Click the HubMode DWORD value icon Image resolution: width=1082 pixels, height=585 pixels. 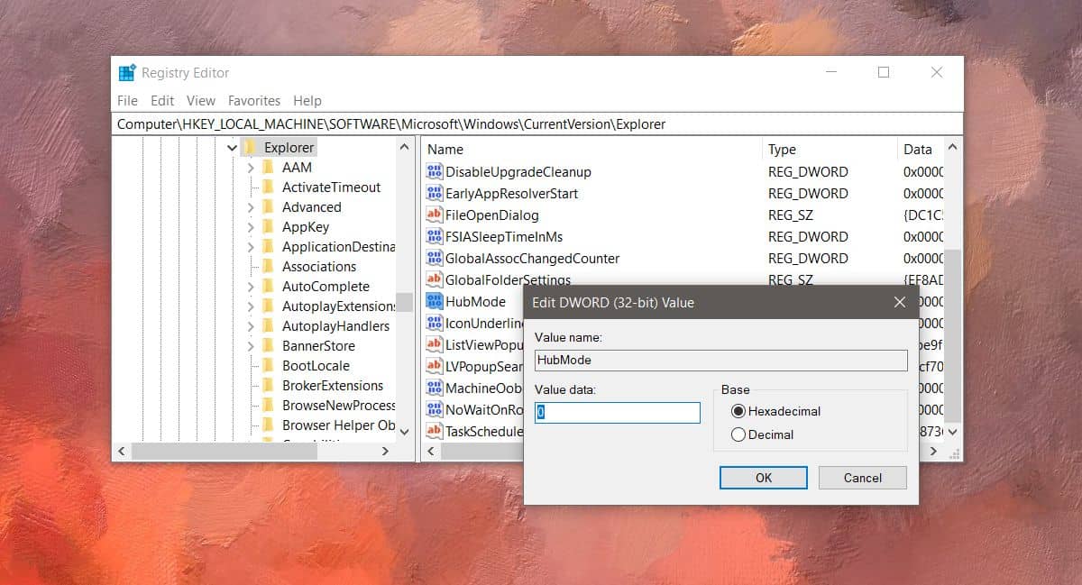435,301
